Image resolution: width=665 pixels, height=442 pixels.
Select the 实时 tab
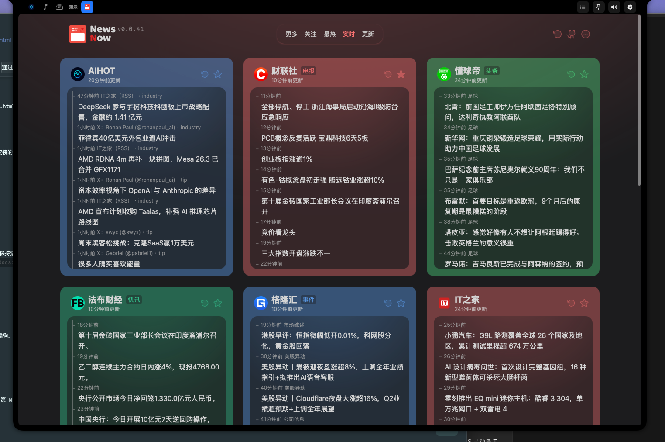(x=349, y=34)
